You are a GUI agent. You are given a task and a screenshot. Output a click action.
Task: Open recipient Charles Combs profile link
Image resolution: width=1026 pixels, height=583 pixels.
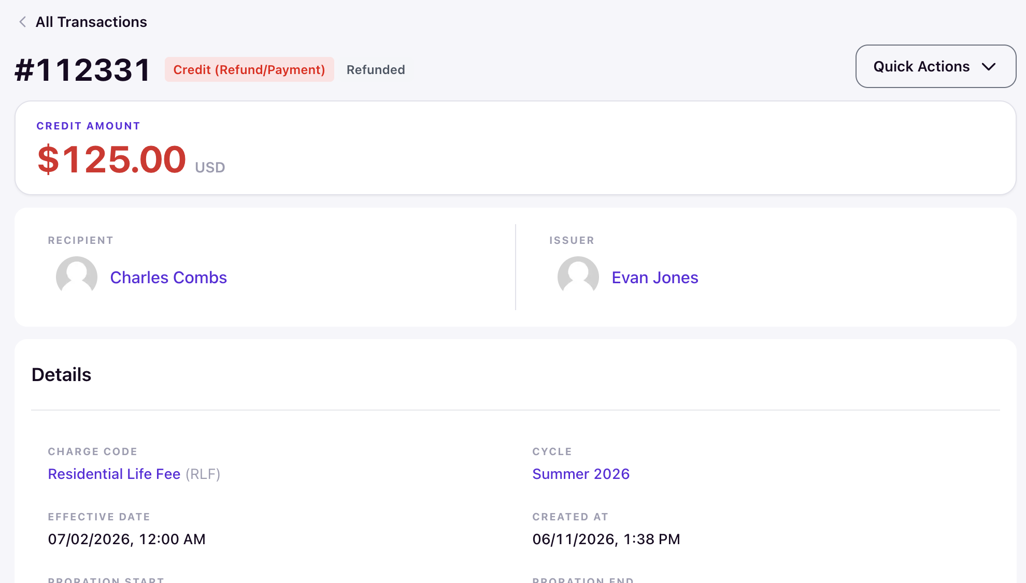click(x=168, y=278)
